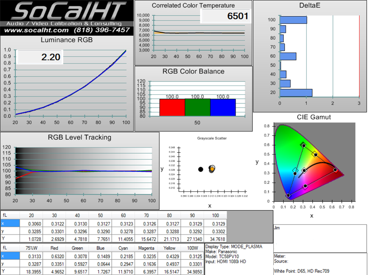Click the red primary point on CIE Gamut

coord(335,170)
